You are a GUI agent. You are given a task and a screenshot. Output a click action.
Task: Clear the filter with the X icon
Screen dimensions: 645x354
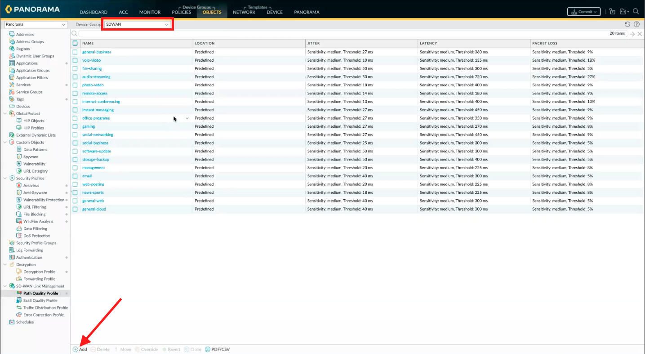click(x=640, y=34)
